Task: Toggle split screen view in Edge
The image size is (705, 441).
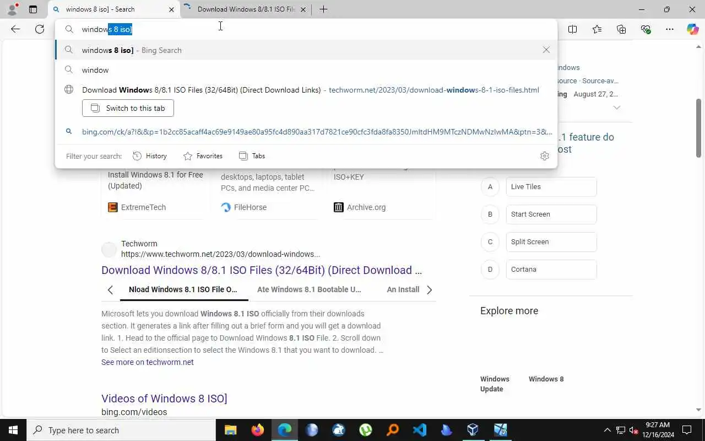Action: click(573, 29)
